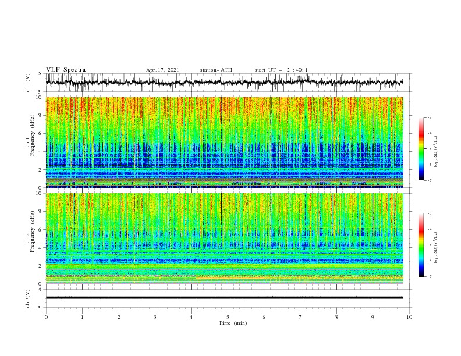Viewport: 461px width, 356px height.
Task: Click the log(PSD) label beside ch.2 color bar
Action: coord(435,248)
